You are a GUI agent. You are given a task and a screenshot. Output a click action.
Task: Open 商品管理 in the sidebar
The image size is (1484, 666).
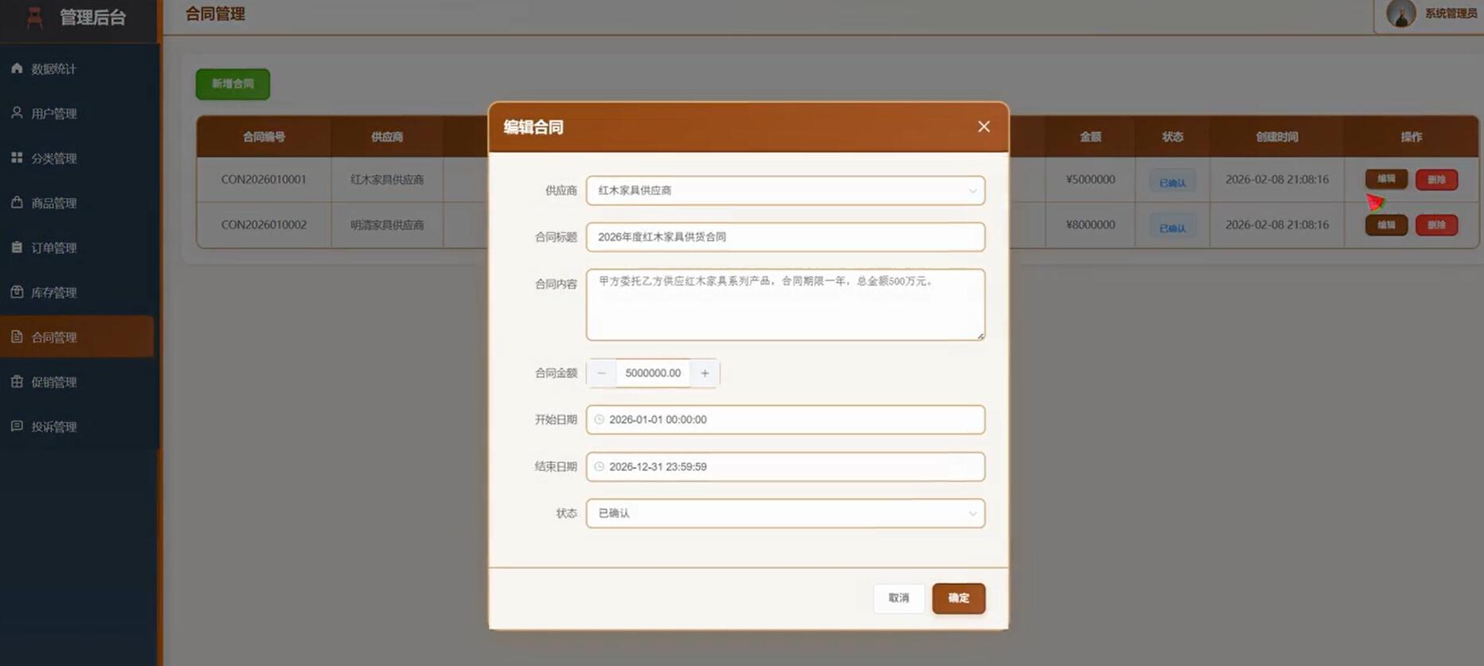click(x=77, y=203)
